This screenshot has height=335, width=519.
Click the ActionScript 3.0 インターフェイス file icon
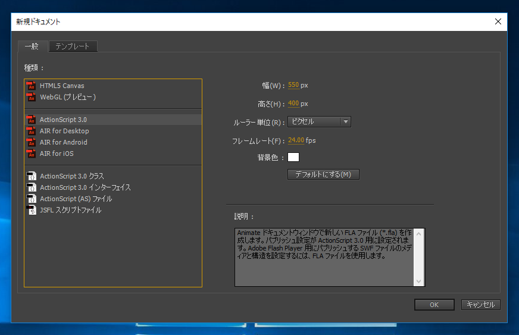coord(32,187)
